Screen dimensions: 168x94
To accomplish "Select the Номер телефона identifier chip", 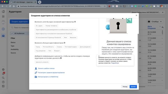I will point(51,26).
